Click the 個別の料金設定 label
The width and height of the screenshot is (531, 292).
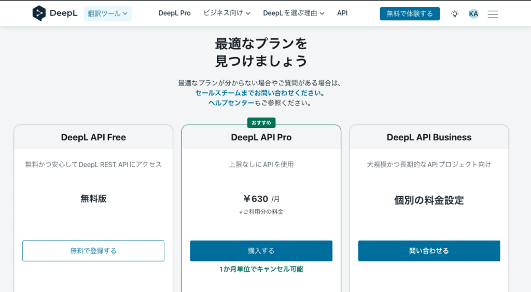click(x=429, y=200)
